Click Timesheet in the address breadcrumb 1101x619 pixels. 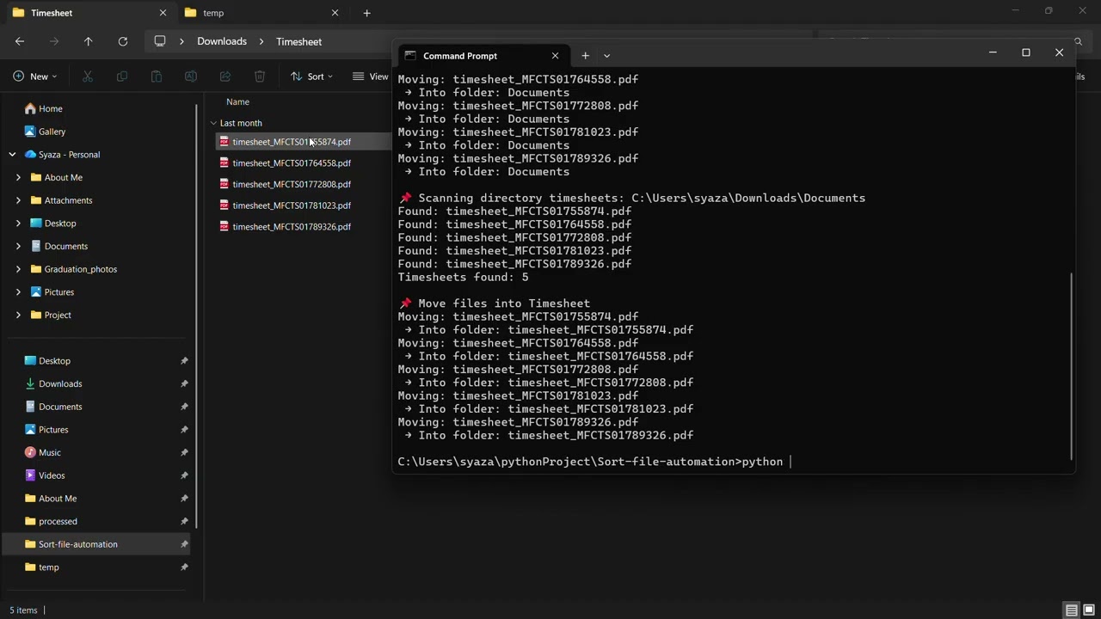coord(298,41)
